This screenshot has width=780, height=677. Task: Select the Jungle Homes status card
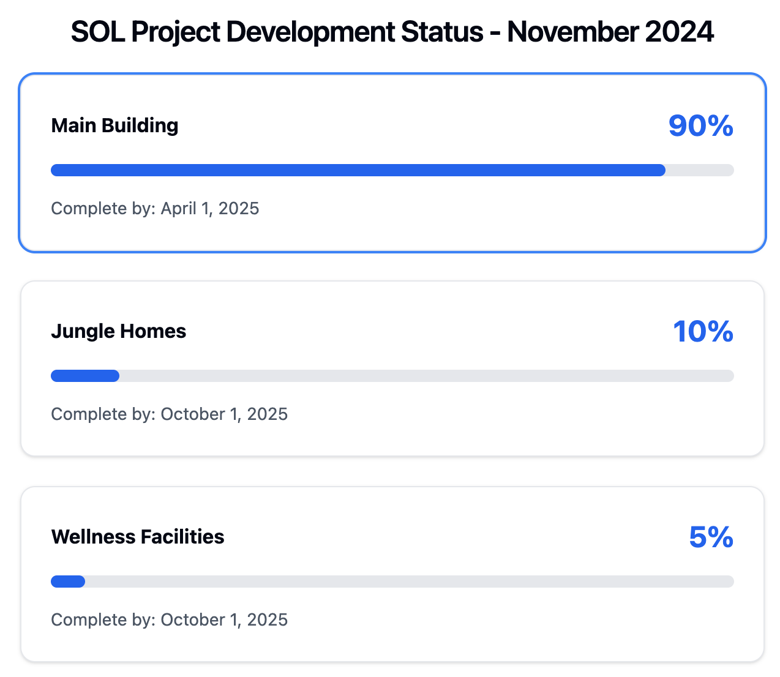click(x=392, y=368)
